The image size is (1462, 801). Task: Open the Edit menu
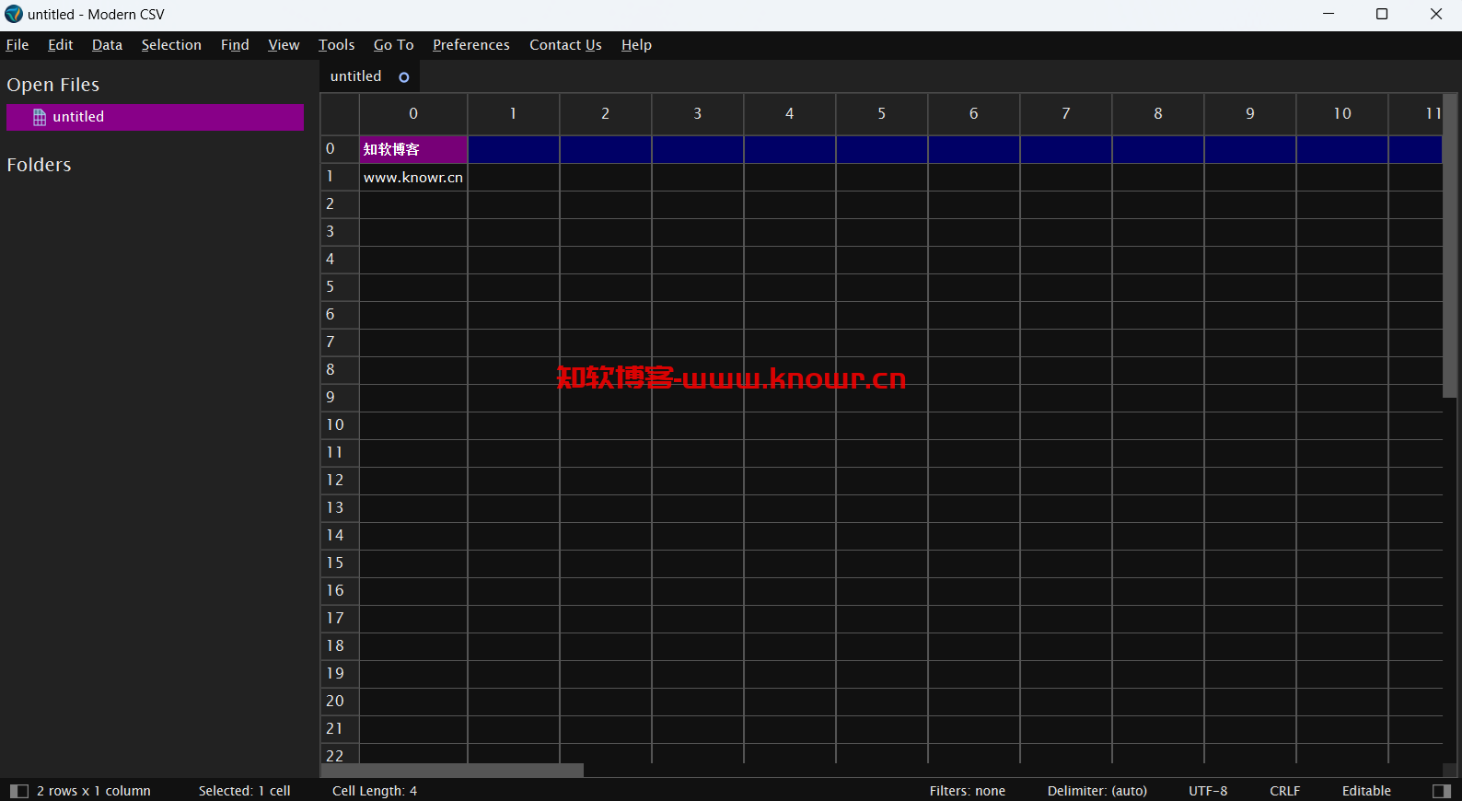click(x=61, y=45)
